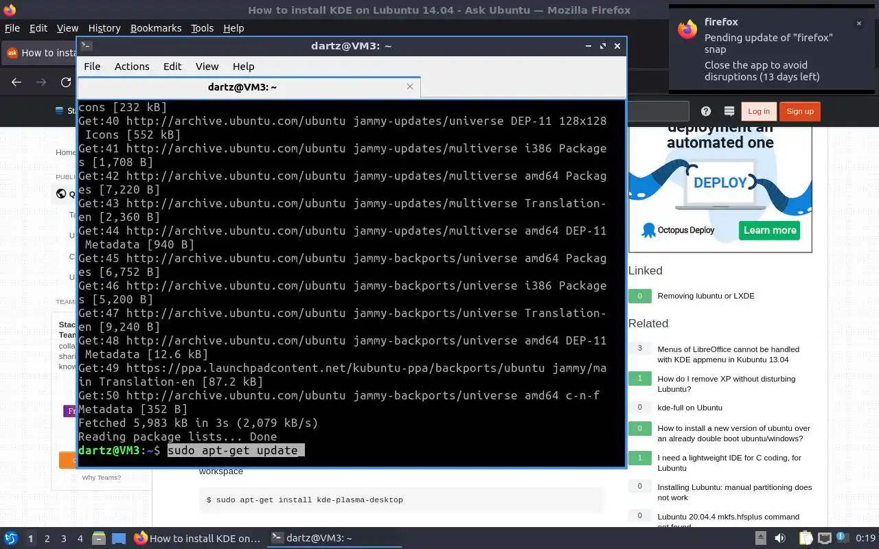The height and width of the screenshot is (549, 879).
Task: Open 'I need a lightweight IDE' link
Action: (729, 463)
